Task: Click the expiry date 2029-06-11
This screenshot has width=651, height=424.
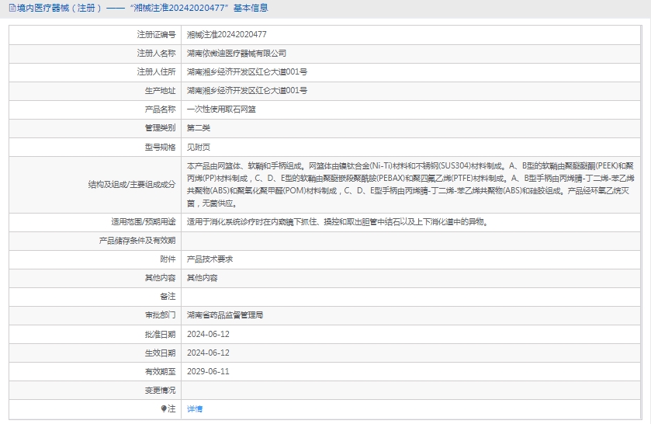Action: pos(208,371)
